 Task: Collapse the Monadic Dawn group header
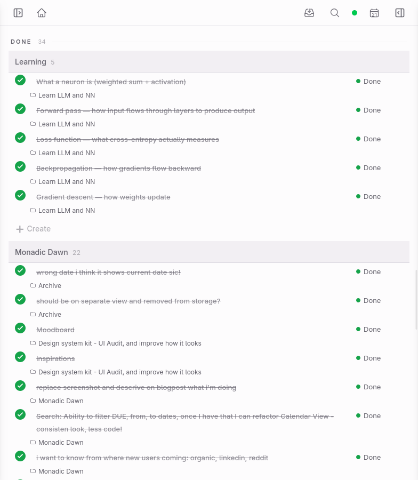click(209, 252)
